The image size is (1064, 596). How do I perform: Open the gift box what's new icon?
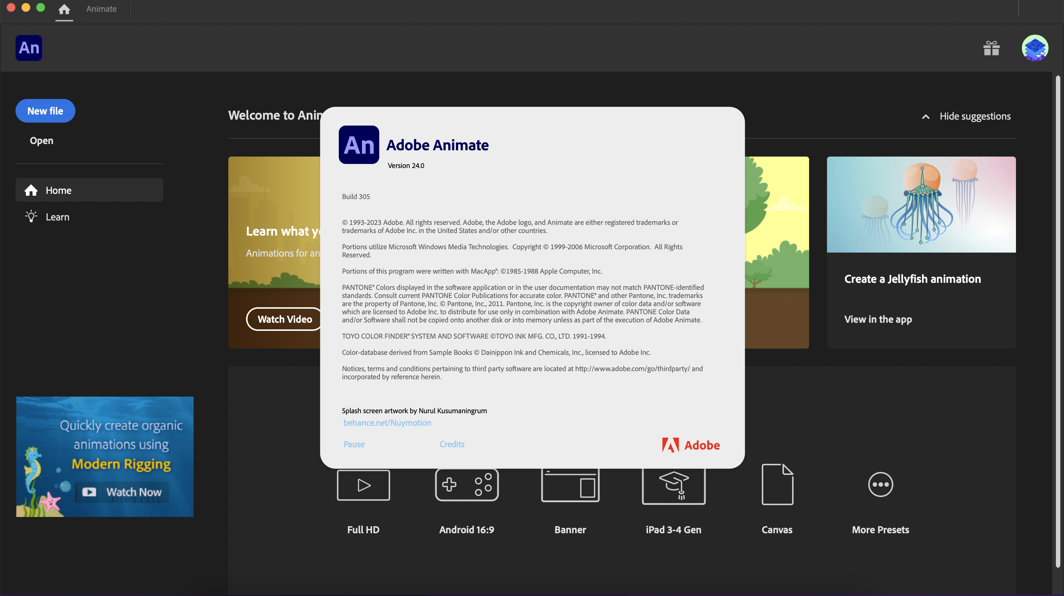click(x=991, y=48)
